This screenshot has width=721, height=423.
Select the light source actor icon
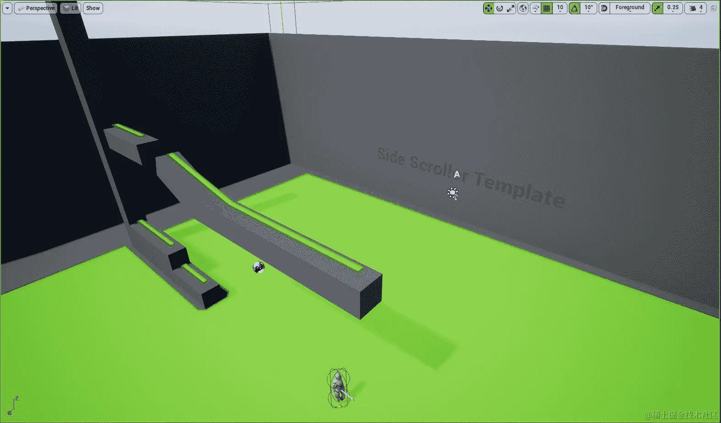(453, 193)
